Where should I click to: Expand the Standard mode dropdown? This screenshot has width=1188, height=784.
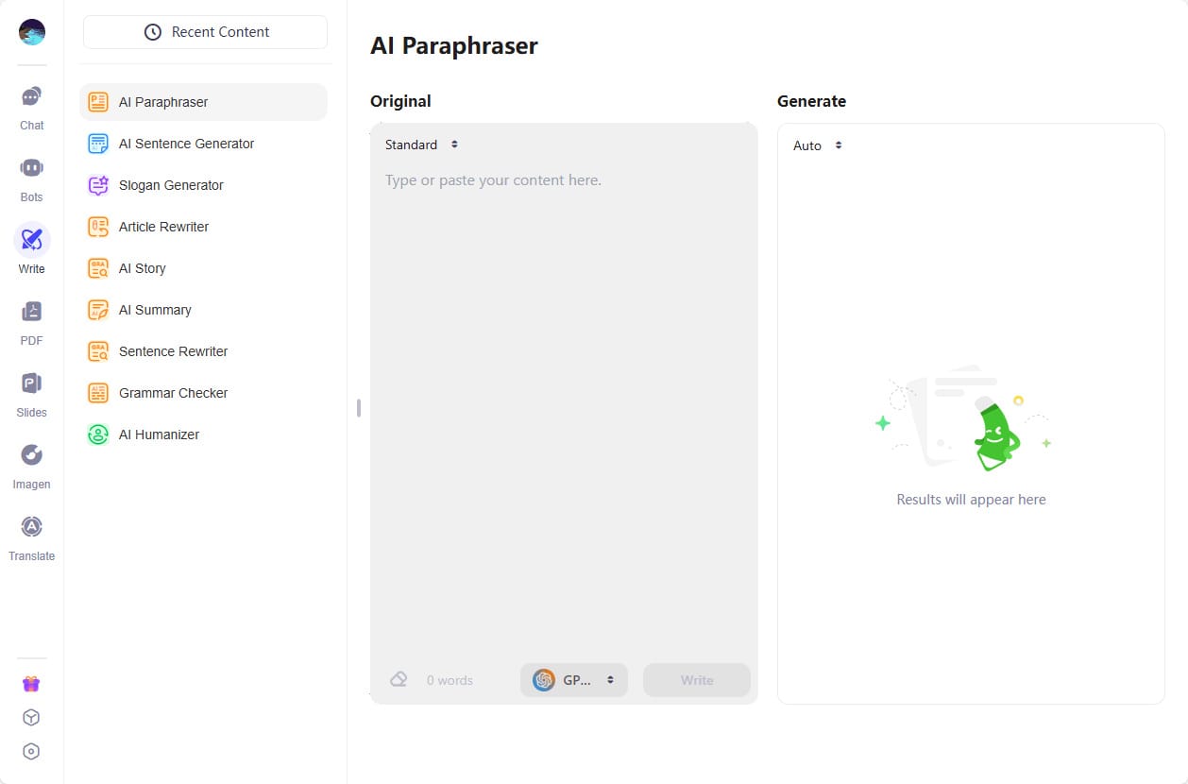click(x=421, y=145)
